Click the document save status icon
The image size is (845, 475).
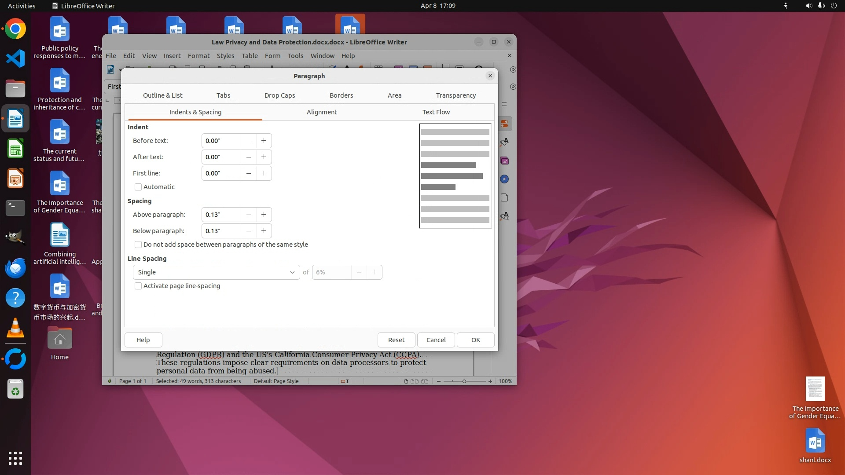pyautogui.click(x=110, y=381)
